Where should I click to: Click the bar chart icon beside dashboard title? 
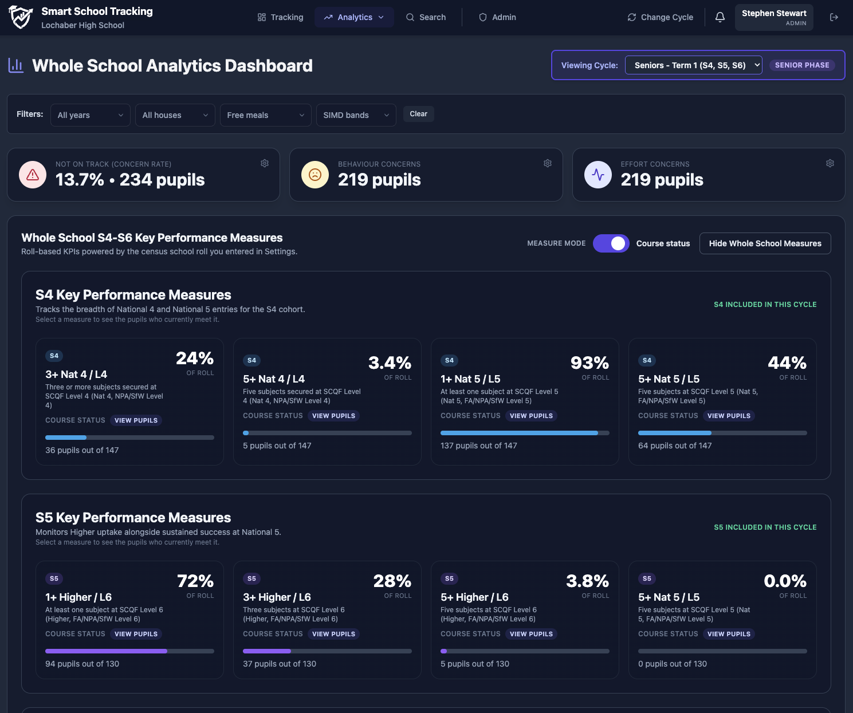click(x=15, y=65)
